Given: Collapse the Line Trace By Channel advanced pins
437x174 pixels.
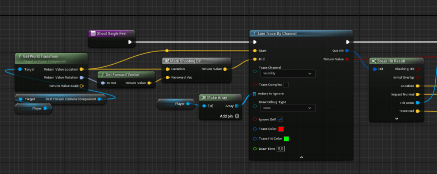Looking at the screenshot, I should tap(301, 157).
